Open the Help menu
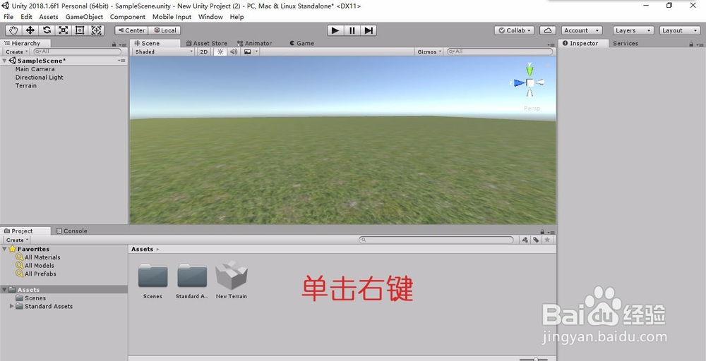 click(237, 17)
